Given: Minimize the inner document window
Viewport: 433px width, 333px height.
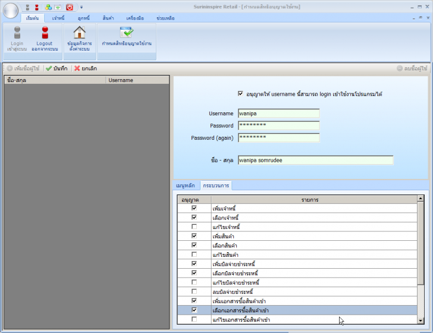Looking at the screenshot, I should point(414,18).
